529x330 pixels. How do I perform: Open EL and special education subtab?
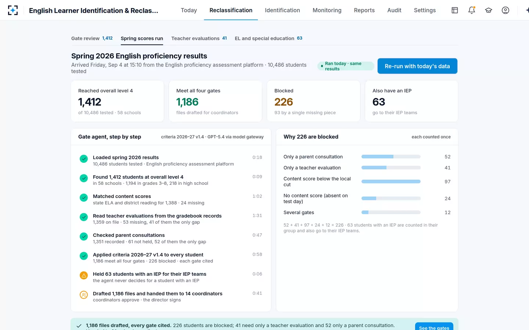click(x=269, y=38)
